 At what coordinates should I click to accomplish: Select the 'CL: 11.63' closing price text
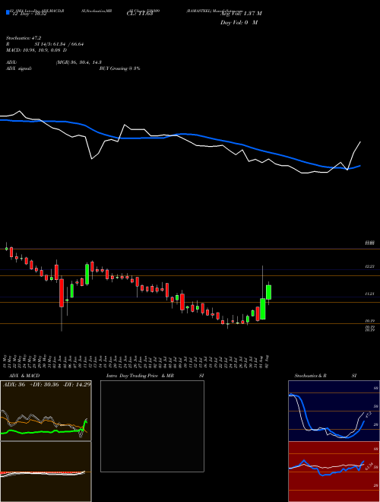(140, 14)
